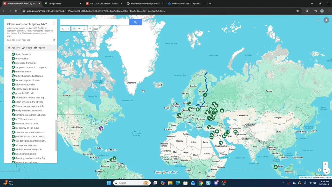Select the Draw a line tool

coord(84,29)
